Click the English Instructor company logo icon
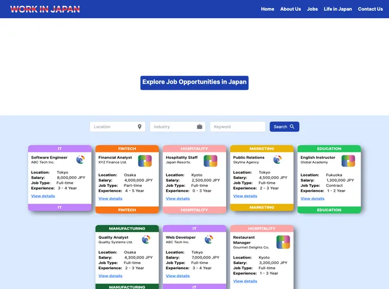389x289 pixels. [x=348, y=161]
